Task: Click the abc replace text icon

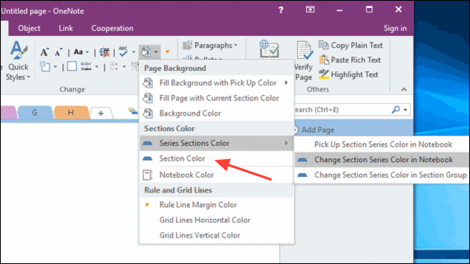Action: pyautogui.click(x=86, y=66)
